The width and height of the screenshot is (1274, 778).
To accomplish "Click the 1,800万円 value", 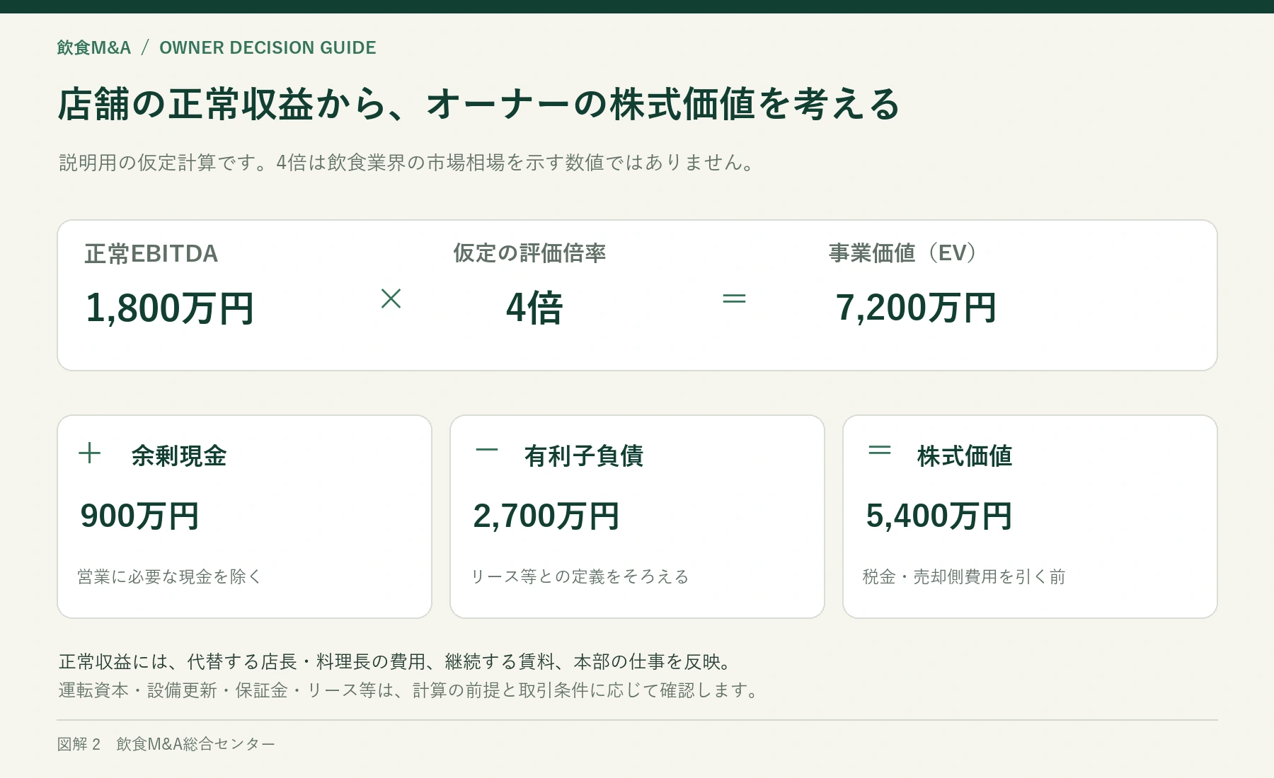I will tap(170, 308).
